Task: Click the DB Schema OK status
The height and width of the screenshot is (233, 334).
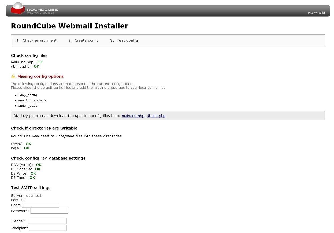Action: [38, 169]
